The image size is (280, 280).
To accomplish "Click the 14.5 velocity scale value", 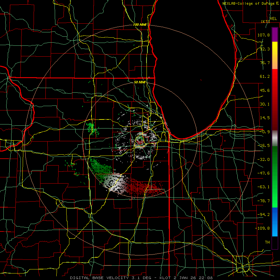I will coord(265,118).
